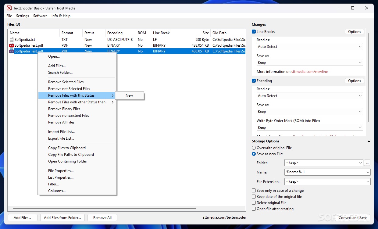378x229 pixels.
Task: Enable Delete original File checkbox
Action: coord(254,203)
